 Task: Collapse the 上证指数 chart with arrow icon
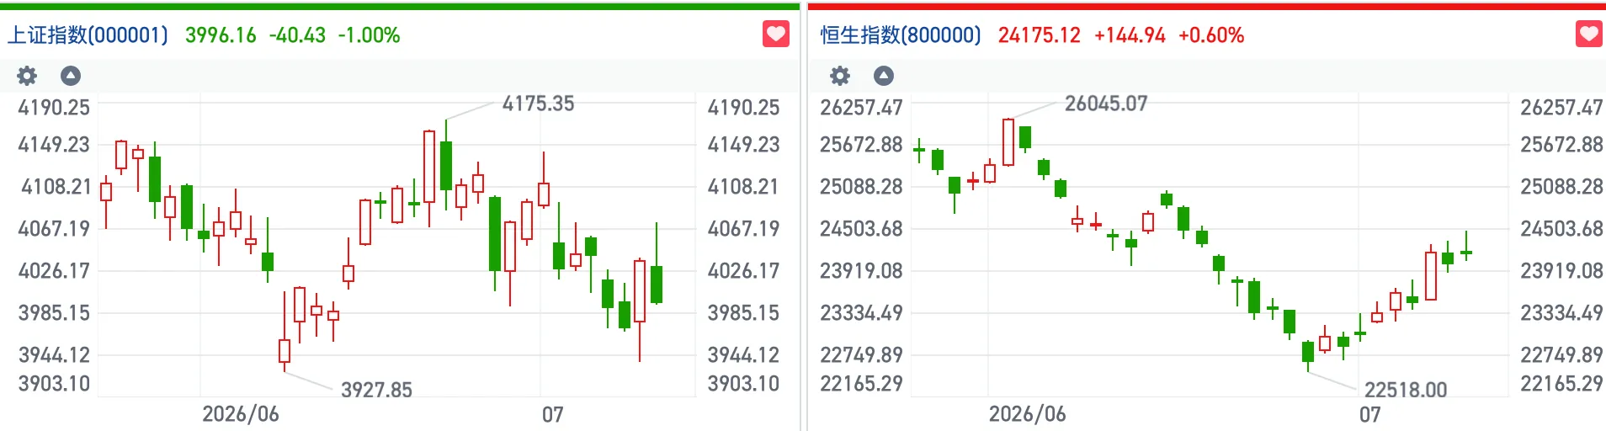[x=71, y=76]
